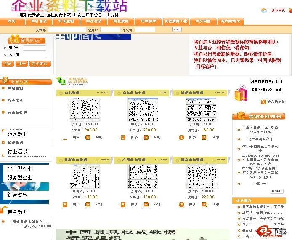Click 详细 details link for 220.00 product

point(216,204)
